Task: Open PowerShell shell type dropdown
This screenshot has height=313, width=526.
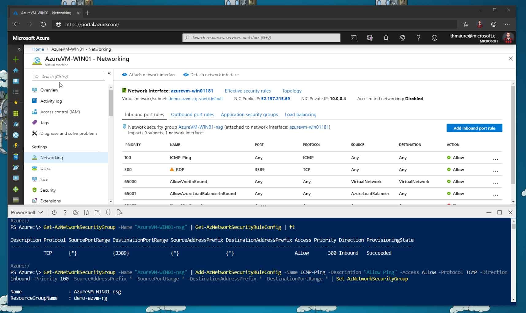Action: pyautogui.click(x=27, y=212)
